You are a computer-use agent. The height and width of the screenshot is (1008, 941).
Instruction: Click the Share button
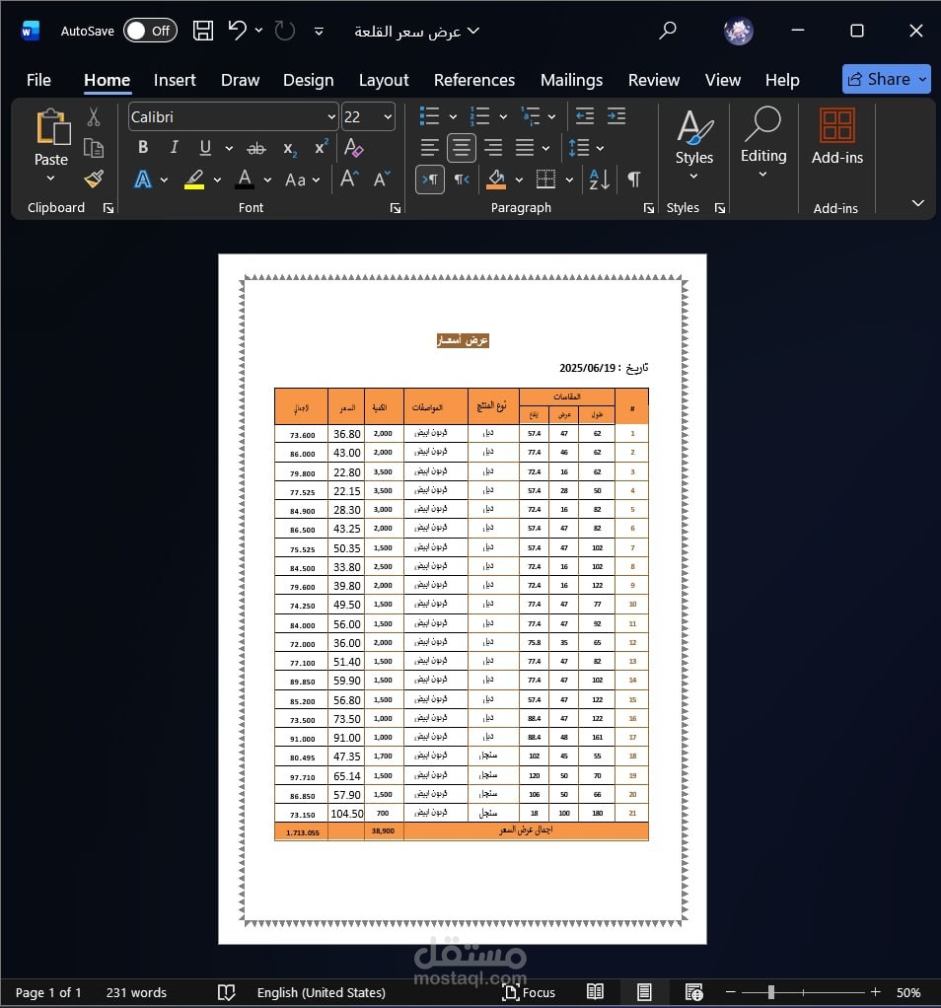coord(887,79)
